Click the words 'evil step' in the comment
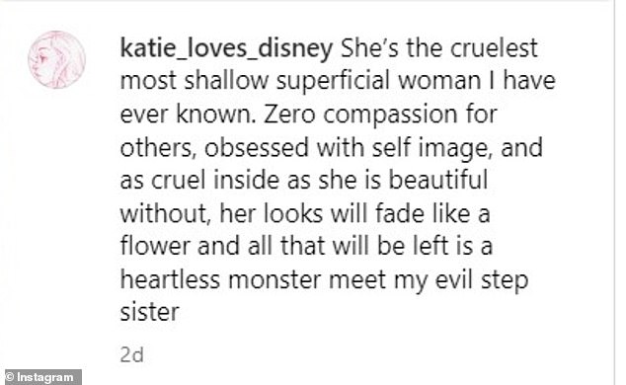The height and width of the screenshot is (385, 626). (x=482, y=281)
